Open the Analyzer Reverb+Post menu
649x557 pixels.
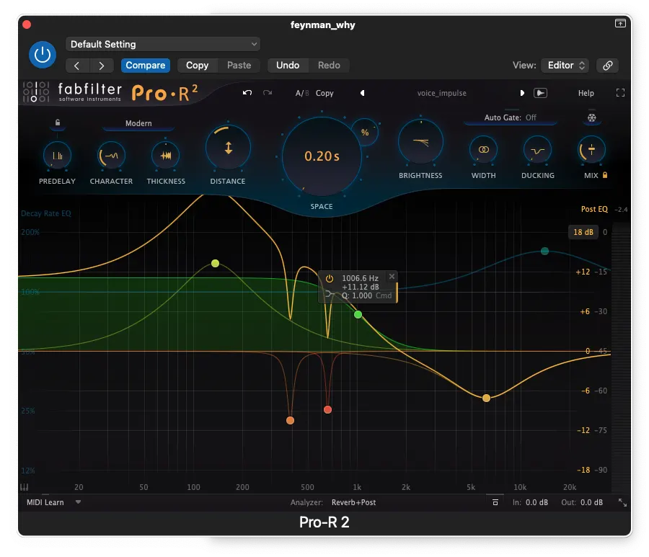(353, 502)
